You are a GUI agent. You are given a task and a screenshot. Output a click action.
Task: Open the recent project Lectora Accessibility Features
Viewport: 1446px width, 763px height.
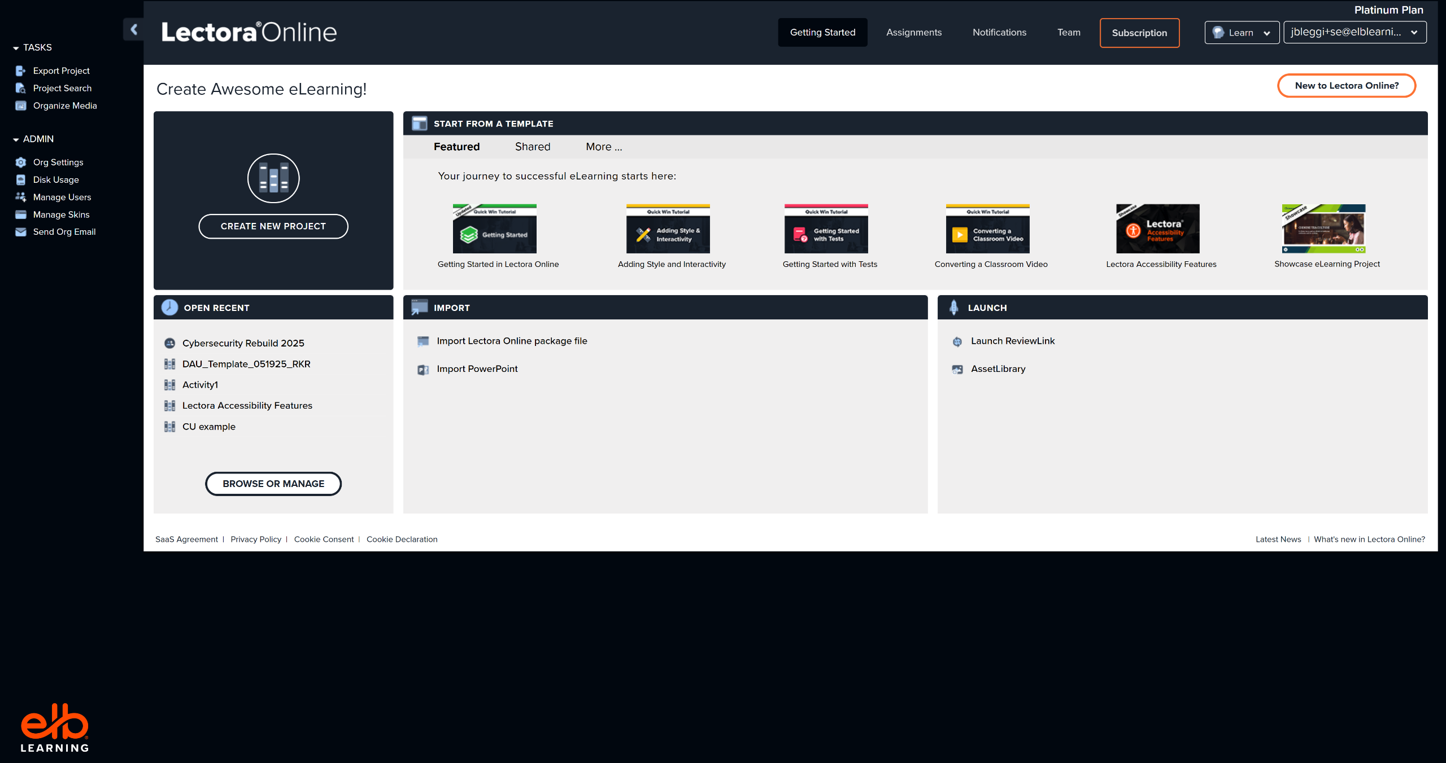click(x=247, y=406)
